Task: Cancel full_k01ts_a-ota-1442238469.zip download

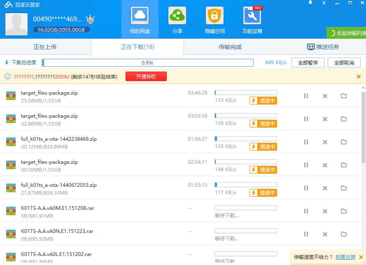Action: (325, 142)
